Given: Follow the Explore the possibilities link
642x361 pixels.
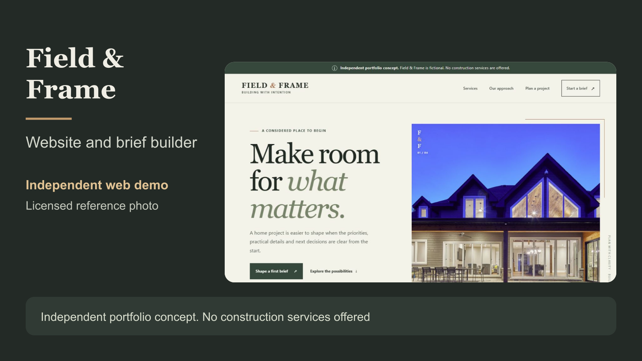Looking at the screenshot, I should [333, 271].
